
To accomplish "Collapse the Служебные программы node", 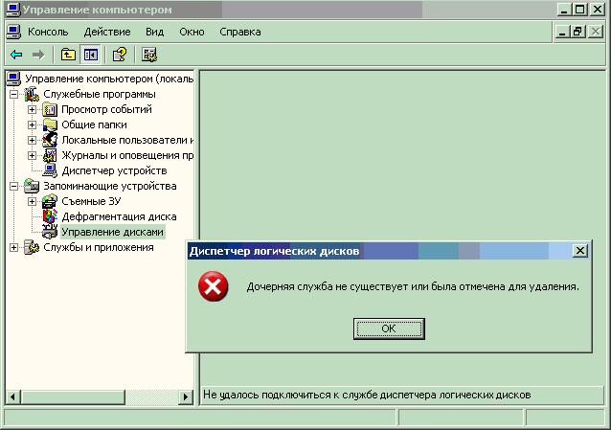I will pos(13,95).
